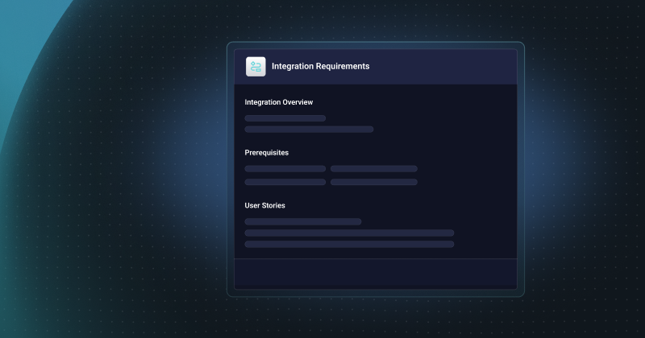The width and height of the screenshot is (645, 338).
Task: Select the "Integration Requirements" title
Action: tap(320, 66)
